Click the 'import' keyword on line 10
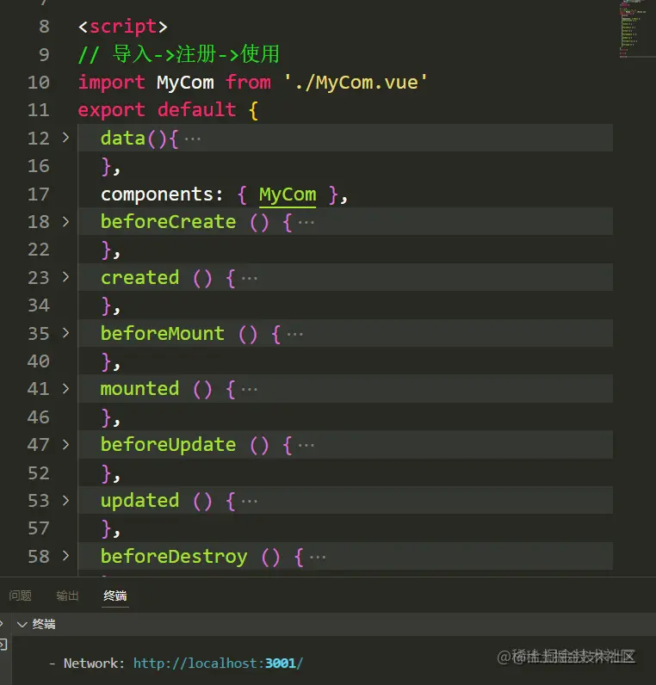The height and width of the screenshot is (685, 656). (111, 83)
